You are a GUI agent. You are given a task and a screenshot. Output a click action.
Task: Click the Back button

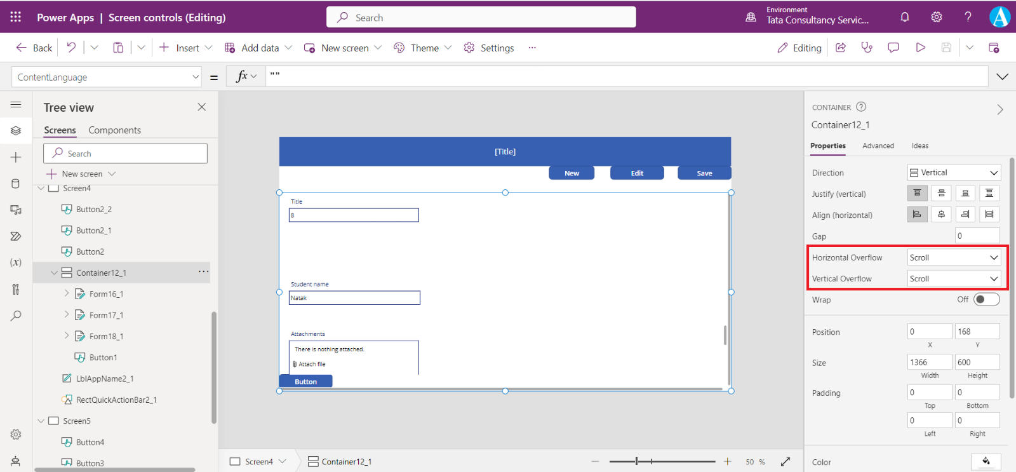pyautogui.click(x=34, y=48)
